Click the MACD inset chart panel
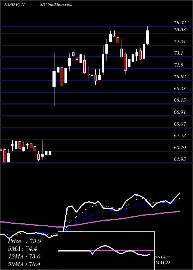 [106, 251]
